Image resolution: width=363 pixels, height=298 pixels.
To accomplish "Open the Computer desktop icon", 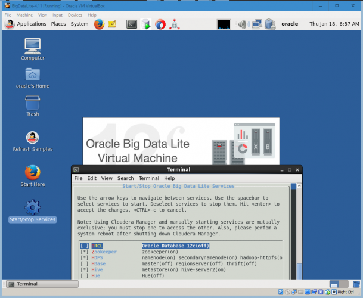I will coord(33,49).
